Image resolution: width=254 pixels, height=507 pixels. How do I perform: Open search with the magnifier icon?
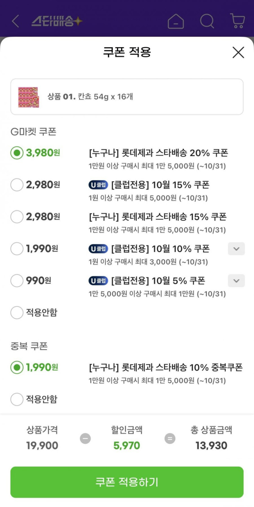[x=207, y=21]
